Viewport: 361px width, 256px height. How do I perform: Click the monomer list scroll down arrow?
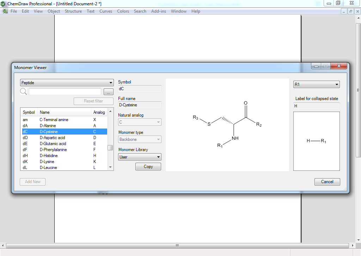click(x=110, y=167)
